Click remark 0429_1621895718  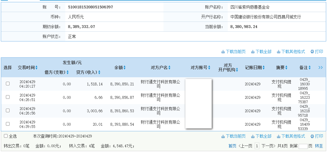[305, 111]
